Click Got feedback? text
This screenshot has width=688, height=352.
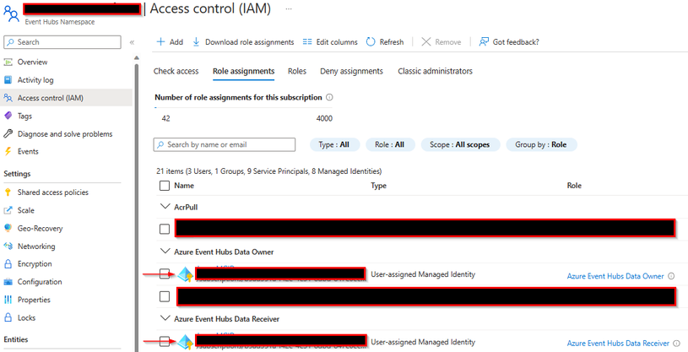(x=516, y=42)
